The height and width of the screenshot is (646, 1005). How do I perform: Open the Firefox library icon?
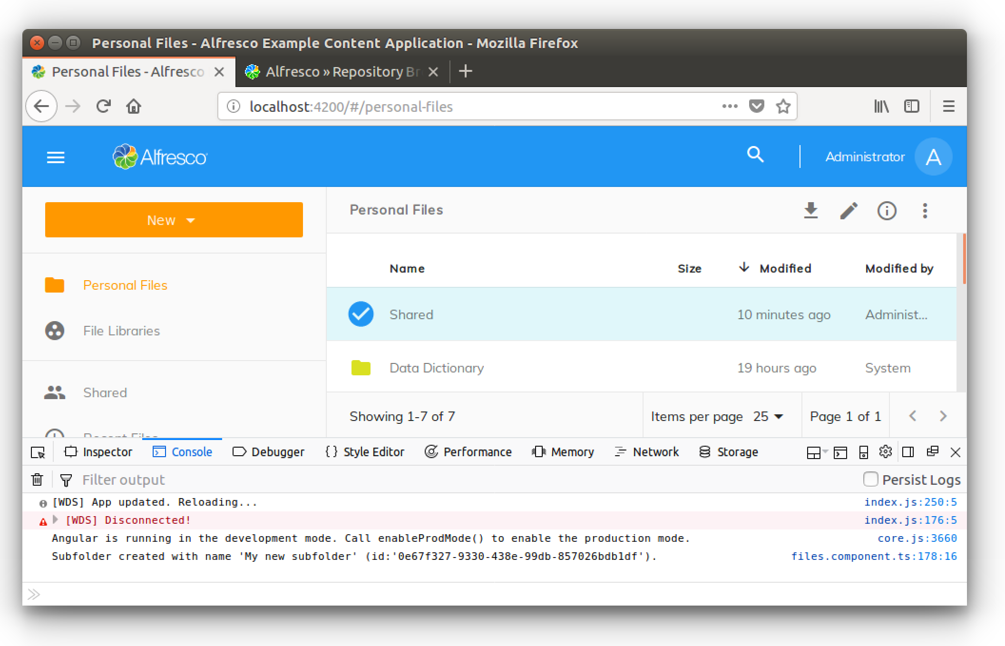(881, 106)
